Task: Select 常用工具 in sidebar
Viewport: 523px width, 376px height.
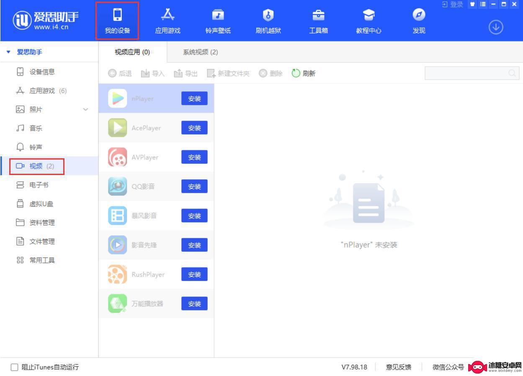Action: (x=49, y=260)
